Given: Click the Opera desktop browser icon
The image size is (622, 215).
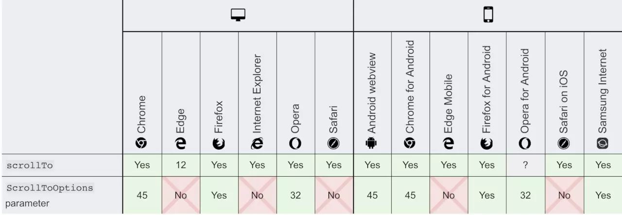Looking at the screenshot, I should pos(295,143).
